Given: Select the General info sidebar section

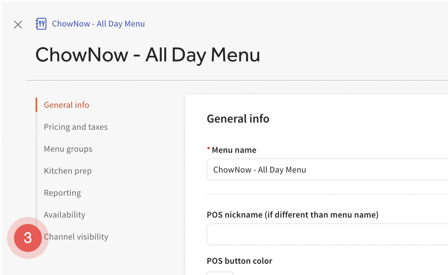Looking at the screenshot, I should click(66, 105).
